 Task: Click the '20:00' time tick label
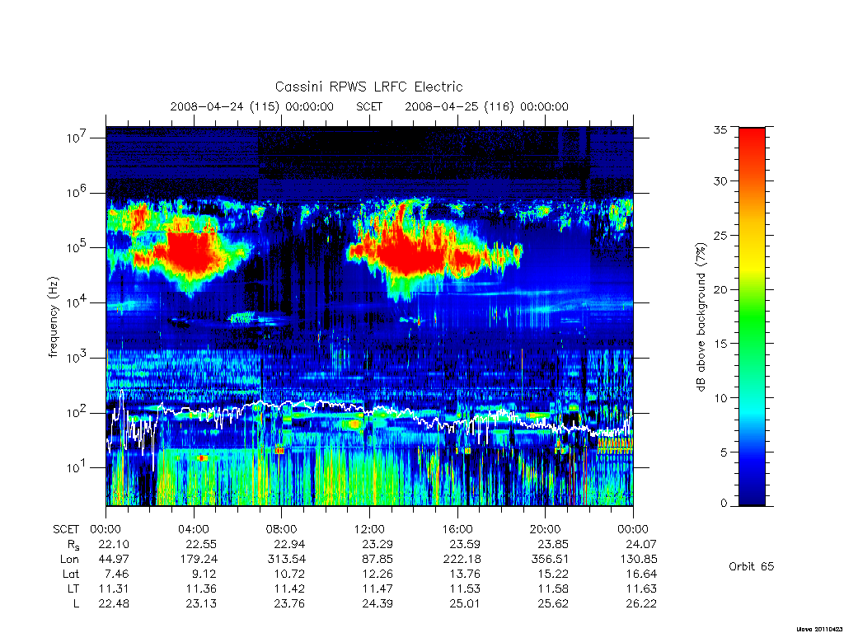(545, 529)
